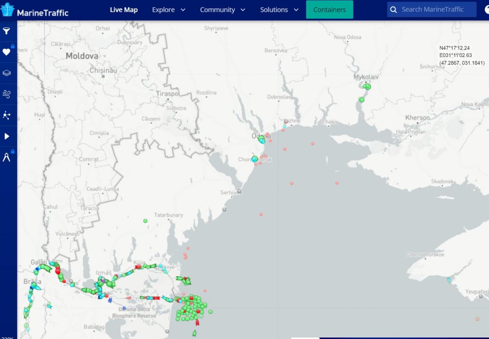Click the Containers button
This screenshot has height=339, width=489.
click(329, 10)
